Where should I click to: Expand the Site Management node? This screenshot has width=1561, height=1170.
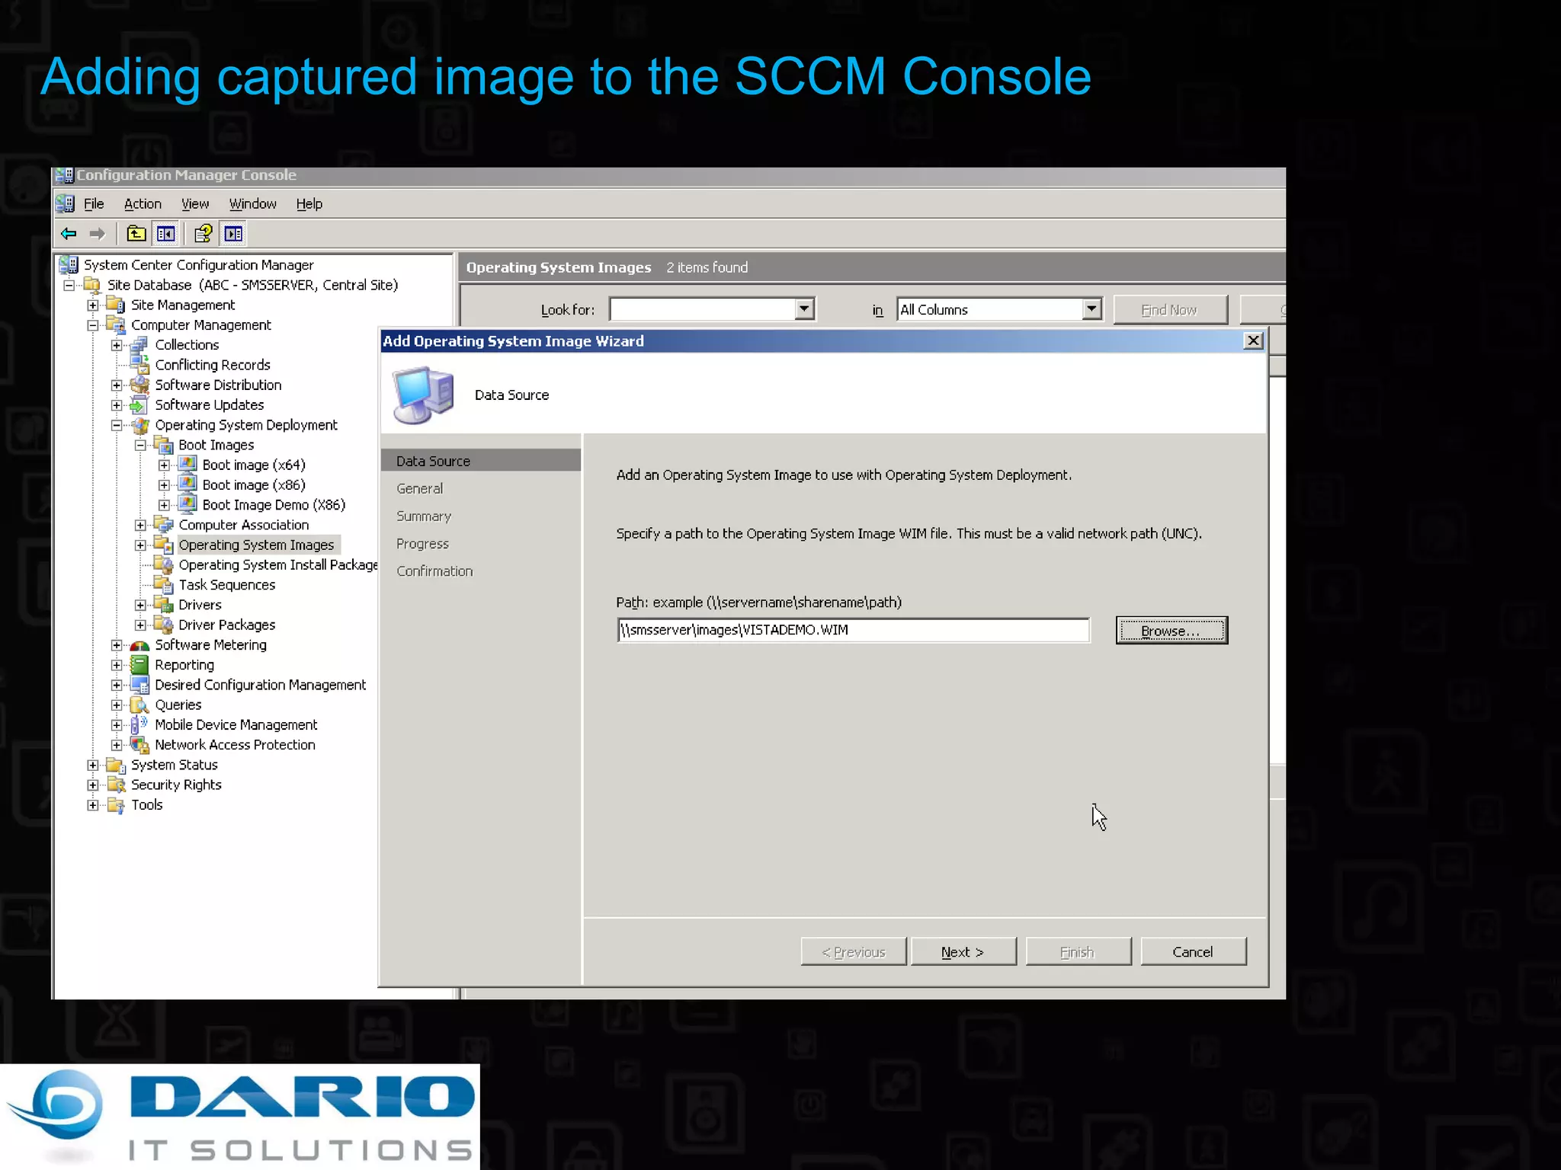pos(93,305)
